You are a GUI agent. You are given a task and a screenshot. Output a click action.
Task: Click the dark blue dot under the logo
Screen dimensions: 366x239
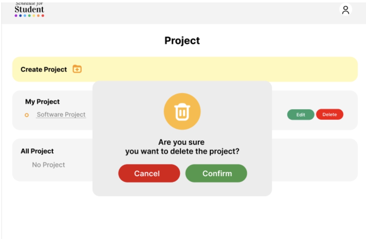[21, 16]
